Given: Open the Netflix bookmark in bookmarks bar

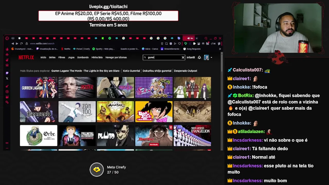Looking at the screenshot, I should pos(66,49).
